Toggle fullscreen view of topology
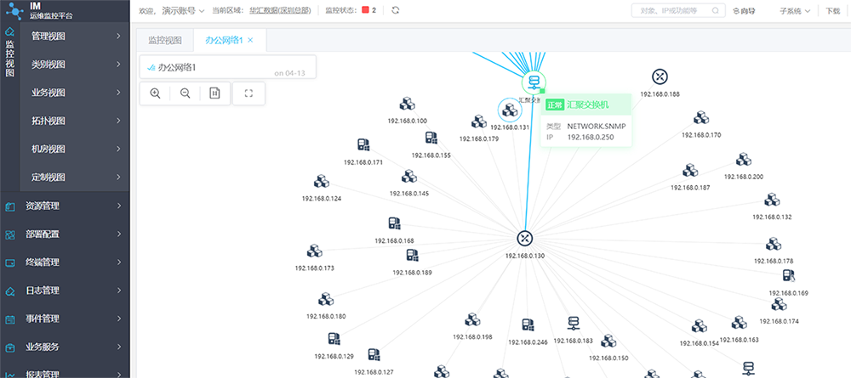Image resolution: width=851 pixels, height=378 pixels. click(x=249, y=93)
